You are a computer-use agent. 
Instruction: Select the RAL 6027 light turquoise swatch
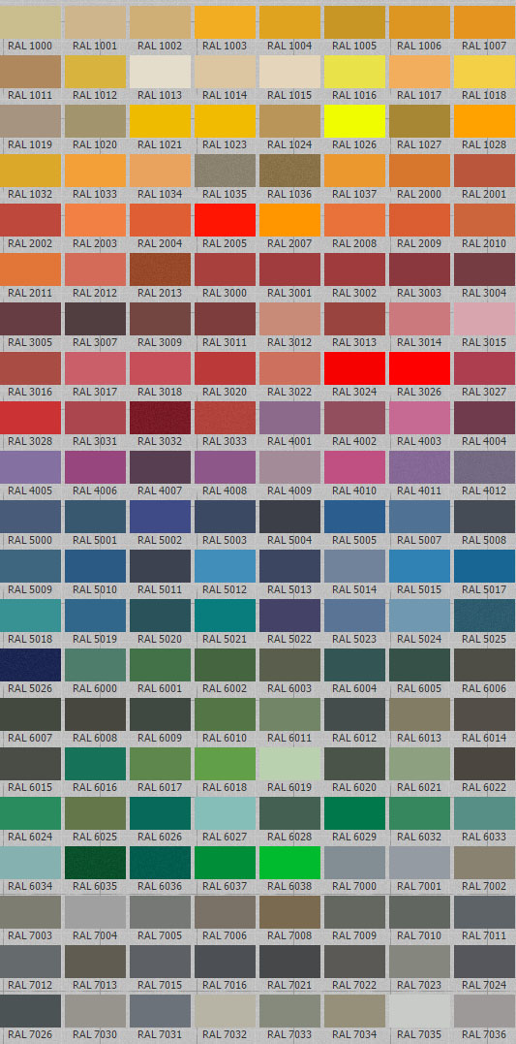pyautogui.click(x=225, y=813)
